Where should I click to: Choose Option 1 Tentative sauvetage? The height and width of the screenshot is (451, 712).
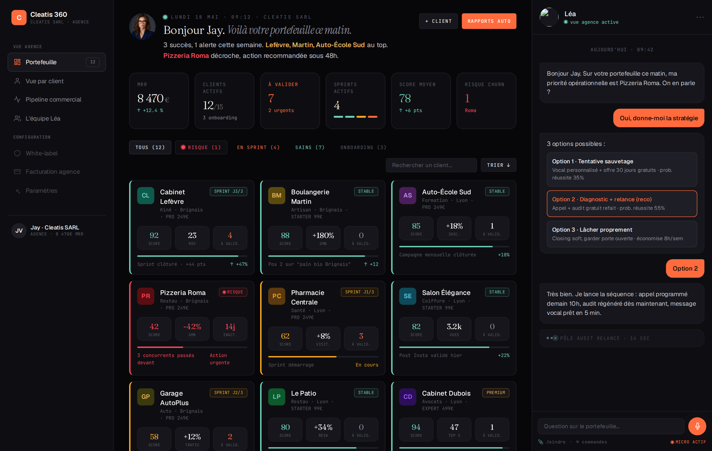pyautogui.click(x=622, y=169)
